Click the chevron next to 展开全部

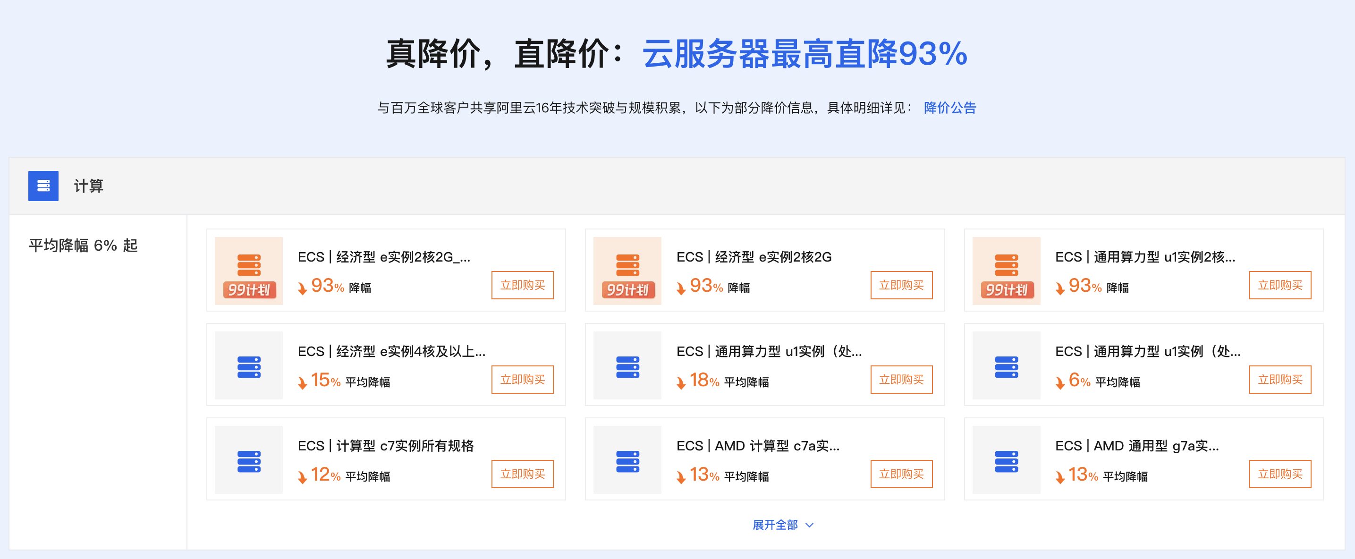[x=810, y=525]
